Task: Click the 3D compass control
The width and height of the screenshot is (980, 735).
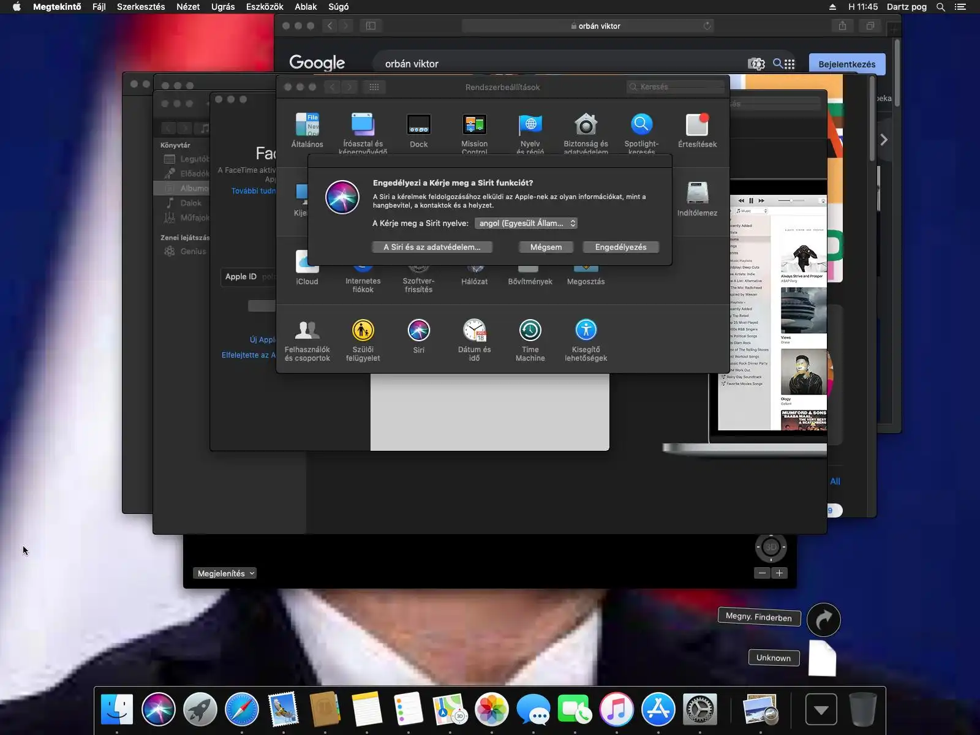Action: [771, 547]
